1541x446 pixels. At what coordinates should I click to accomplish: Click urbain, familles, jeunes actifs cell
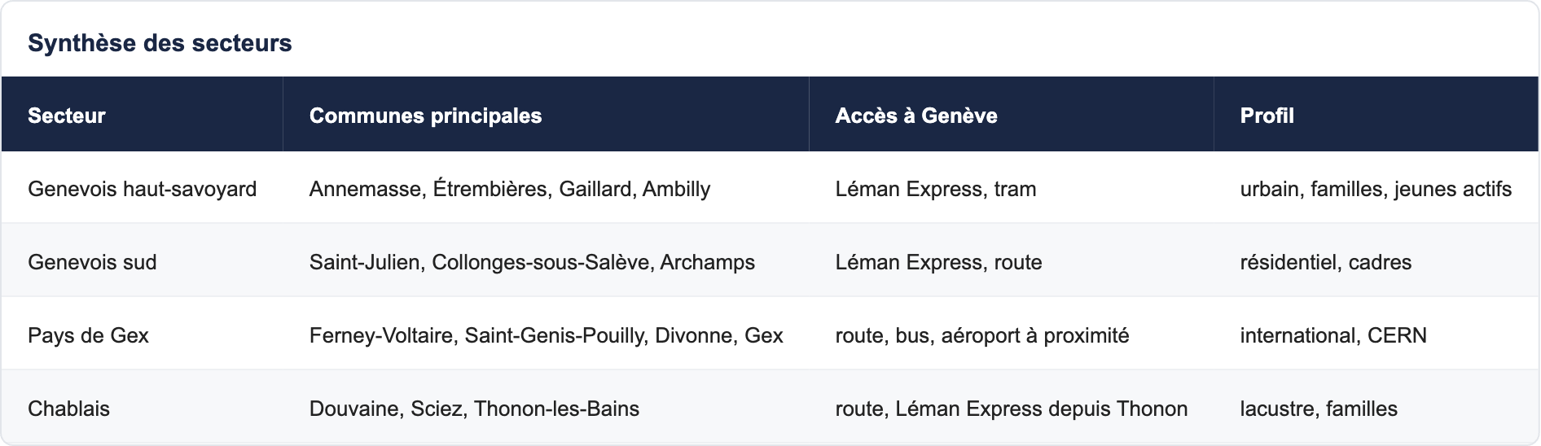coord(1376,189)
